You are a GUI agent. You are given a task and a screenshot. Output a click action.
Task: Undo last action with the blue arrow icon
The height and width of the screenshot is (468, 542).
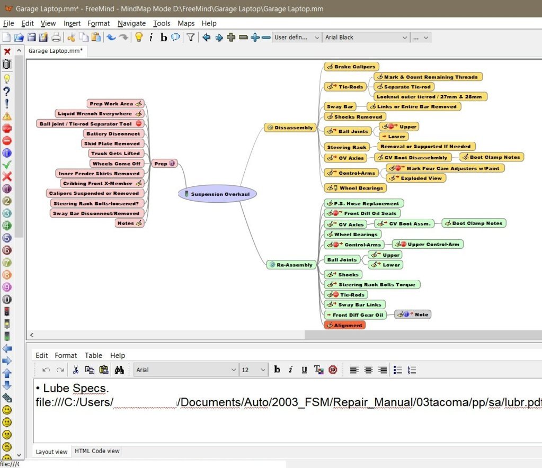(x=111, y=37)
